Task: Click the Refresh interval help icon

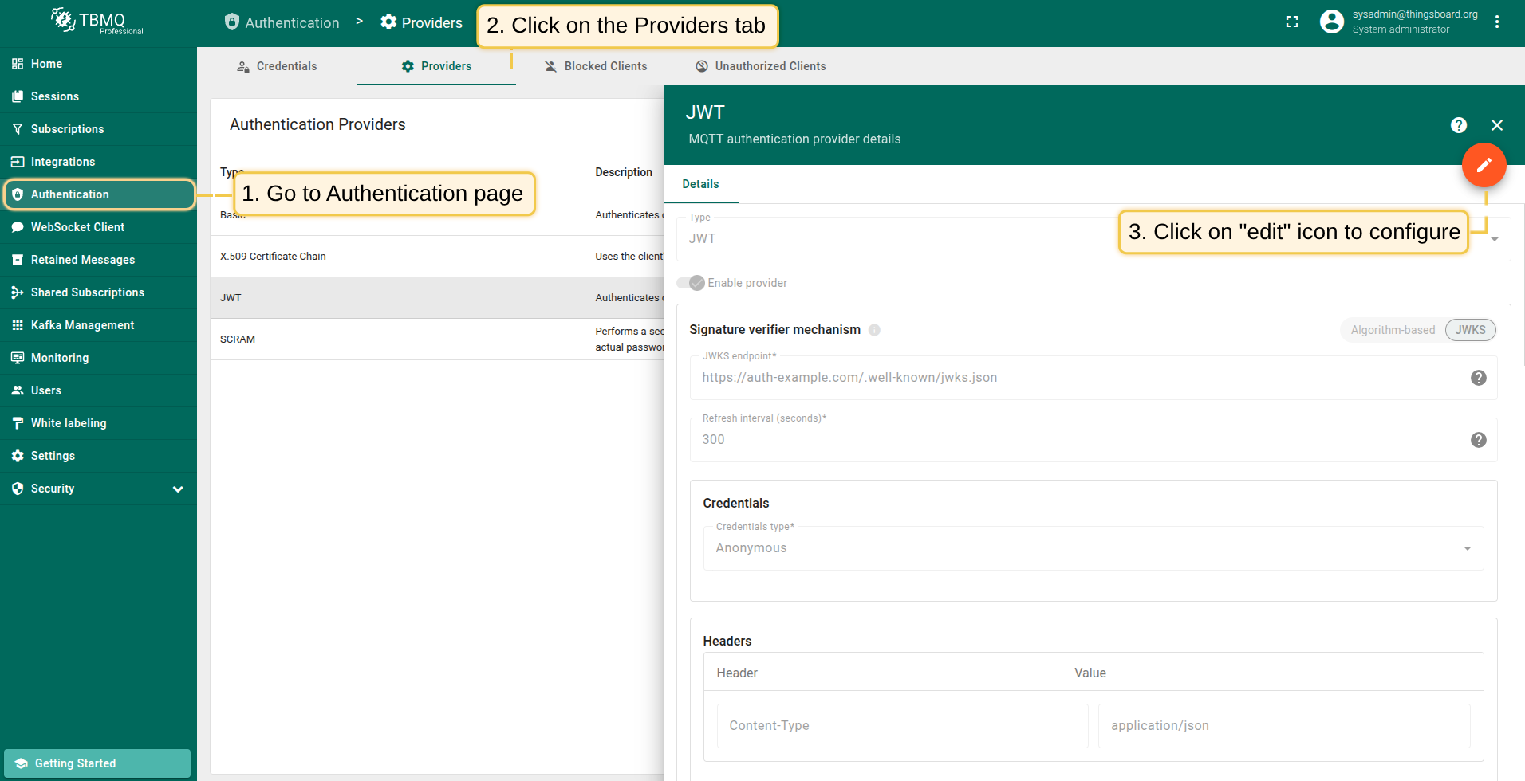Action: click(1478, 440)
